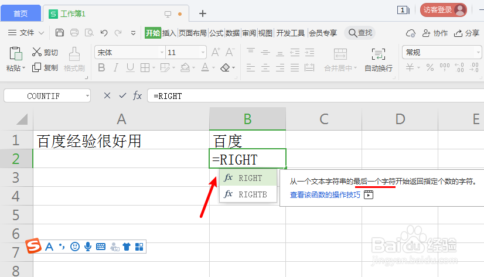Open the font name dropdown 宋体
The width and height of the screenshot is (484, 277).
(x=162, y=53)
